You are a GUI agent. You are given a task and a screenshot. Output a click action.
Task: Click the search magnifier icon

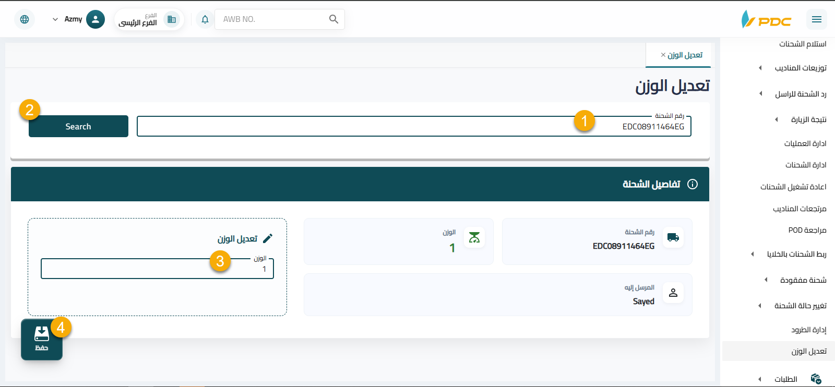(333, 19)
